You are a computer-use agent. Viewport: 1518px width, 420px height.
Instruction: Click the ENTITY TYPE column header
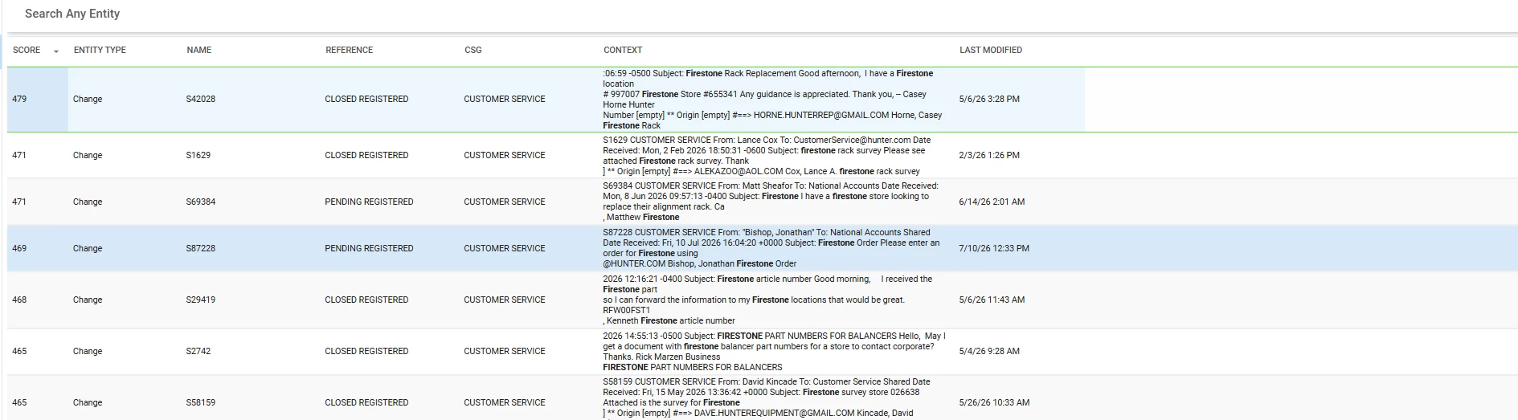100,50
